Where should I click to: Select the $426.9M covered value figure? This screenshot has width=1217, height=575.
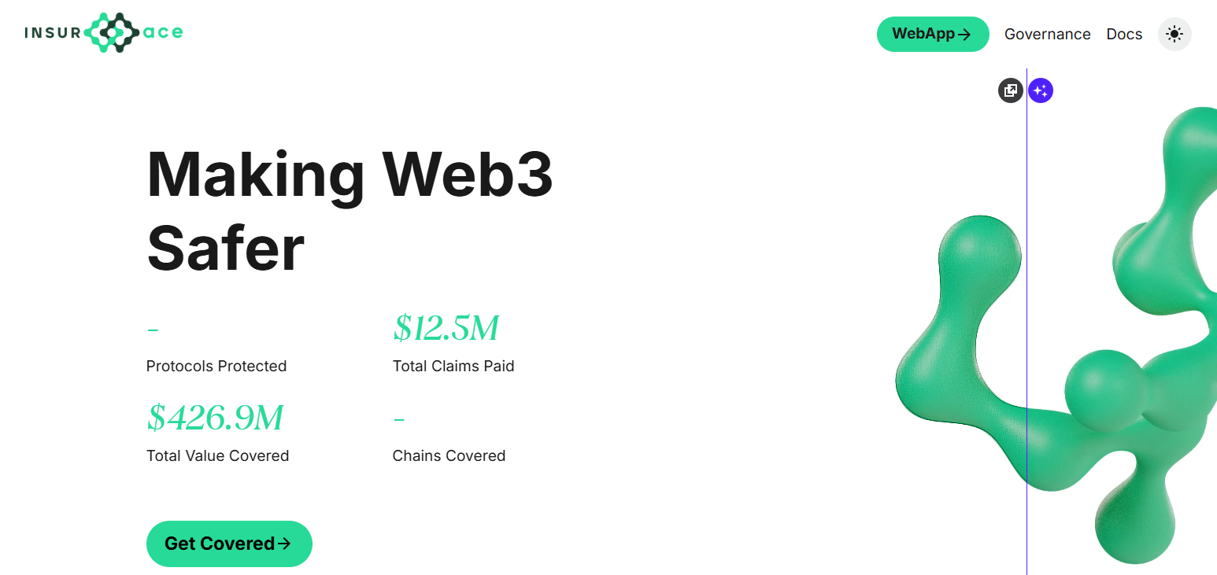click(215, 418)
